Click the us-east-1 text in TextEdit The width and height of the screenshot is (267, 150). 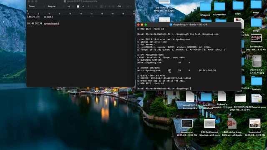48,17
